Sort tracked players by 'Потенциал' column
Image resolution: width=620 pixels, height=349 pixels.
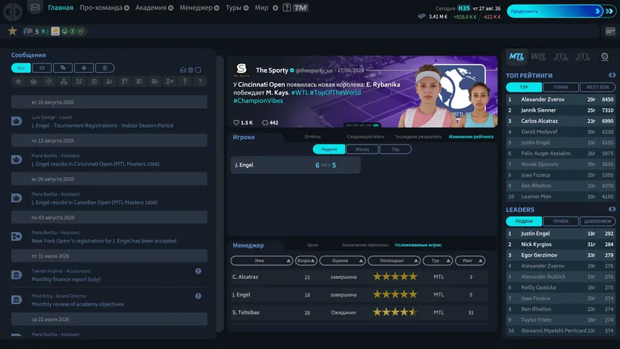pos(394,260)
